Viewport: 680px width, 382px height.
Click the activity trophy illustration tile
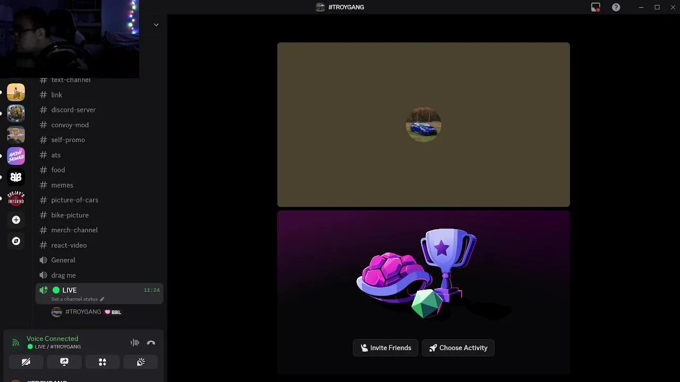click(x=423, y=292)
